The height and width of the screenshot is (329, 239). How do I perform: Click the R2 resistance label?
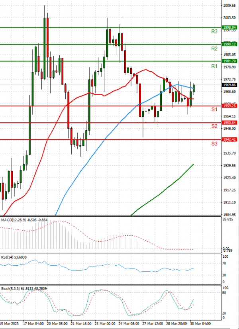(214, 49)
